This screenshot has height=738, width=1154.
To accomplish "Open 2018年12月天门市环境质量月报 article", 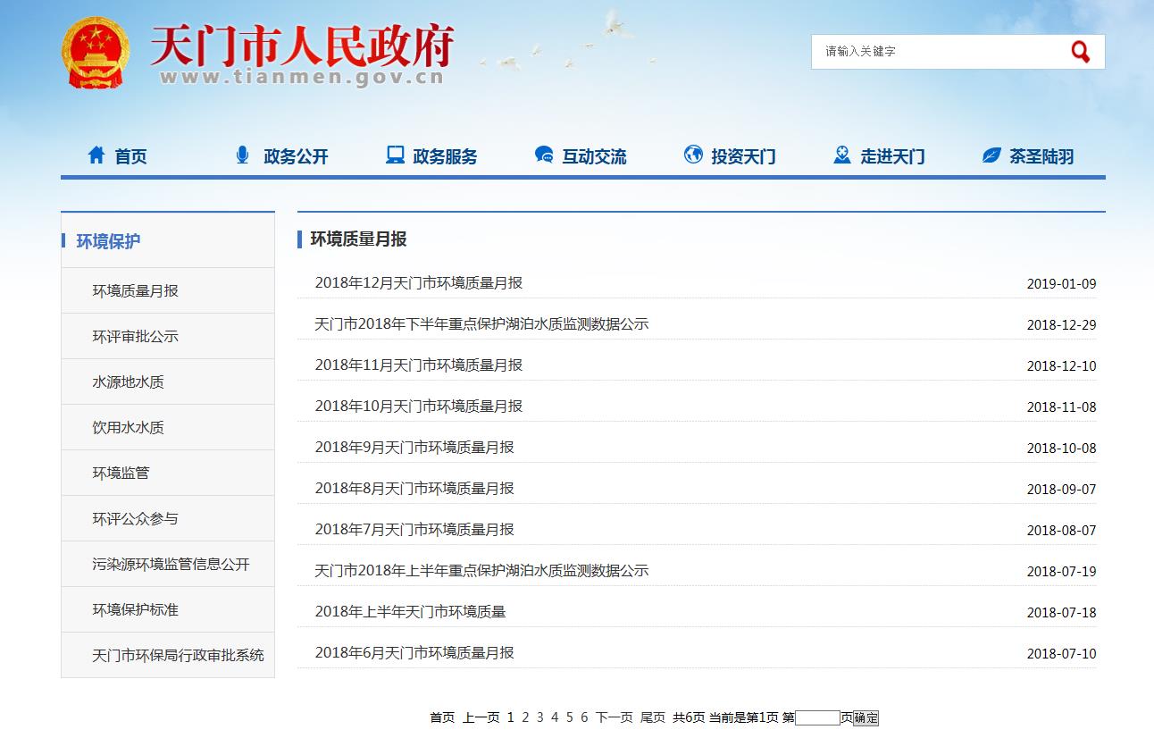I will (418, 283).
